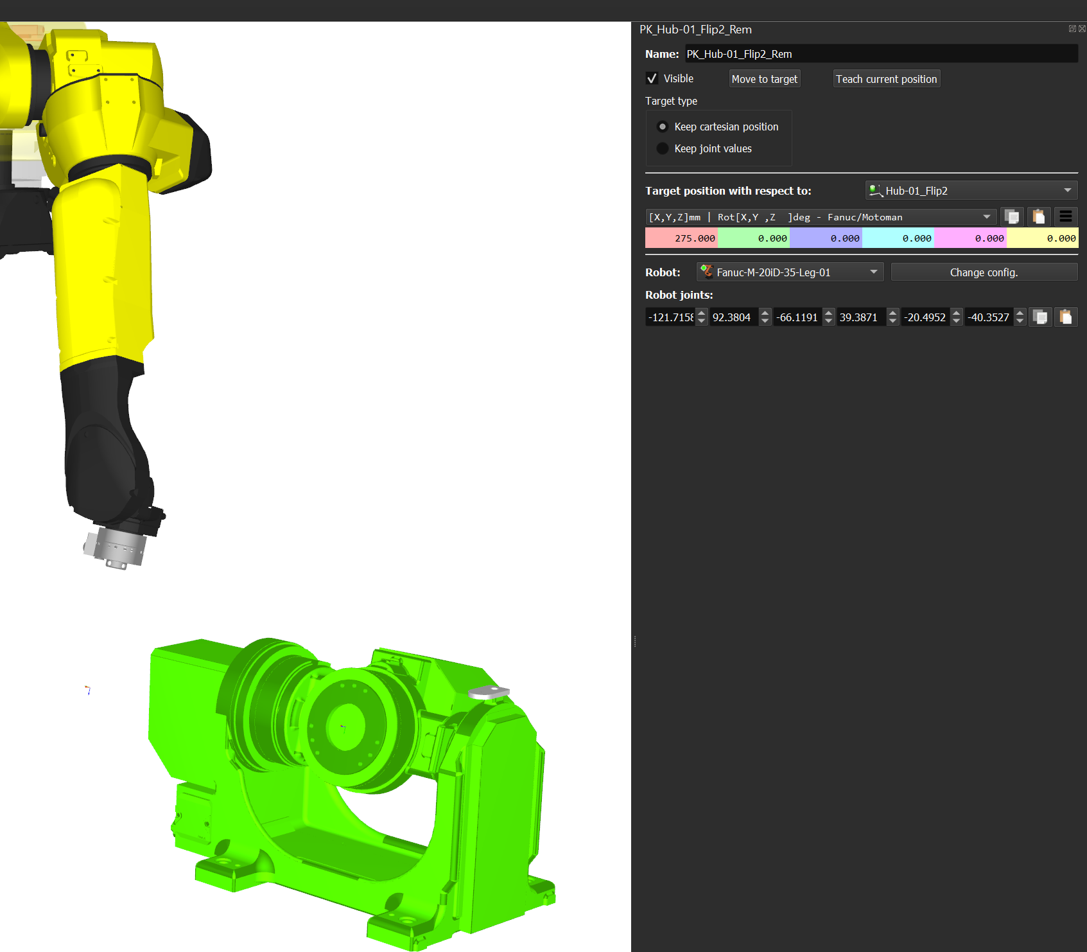The width and height of the screenshot is (1087, 952).
Task: Select Keep joint values option
Action: click(x=663, y=148)
